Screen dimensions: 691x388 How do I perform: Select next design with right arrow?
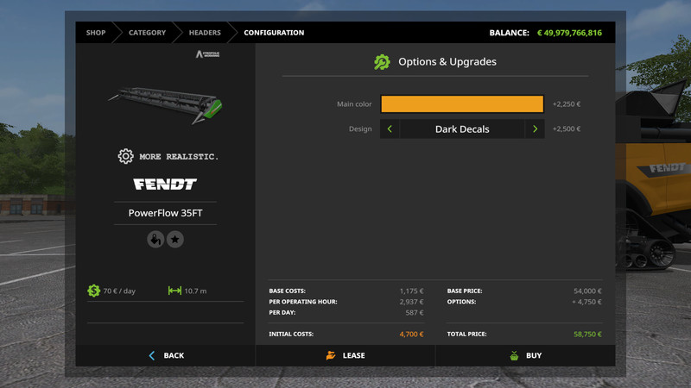pyautogui.click(x=535, y=129)
